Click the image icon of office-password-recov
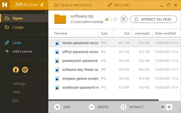This screenshot has height=113, width=181. pos(57,52)
